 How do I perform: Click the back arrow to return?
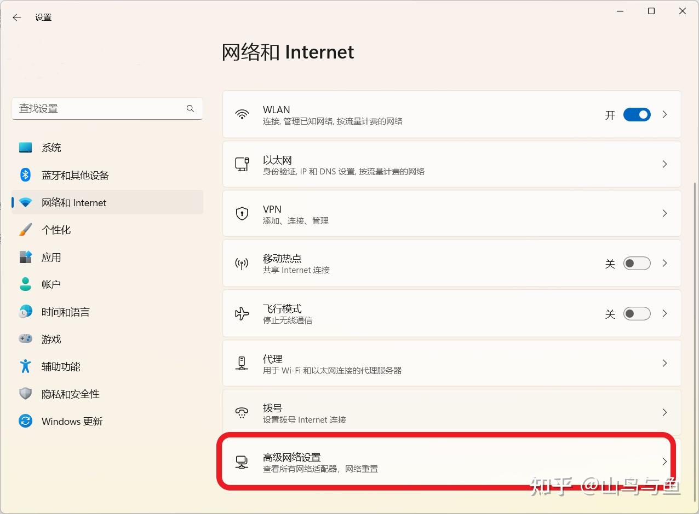click(17, 17)
